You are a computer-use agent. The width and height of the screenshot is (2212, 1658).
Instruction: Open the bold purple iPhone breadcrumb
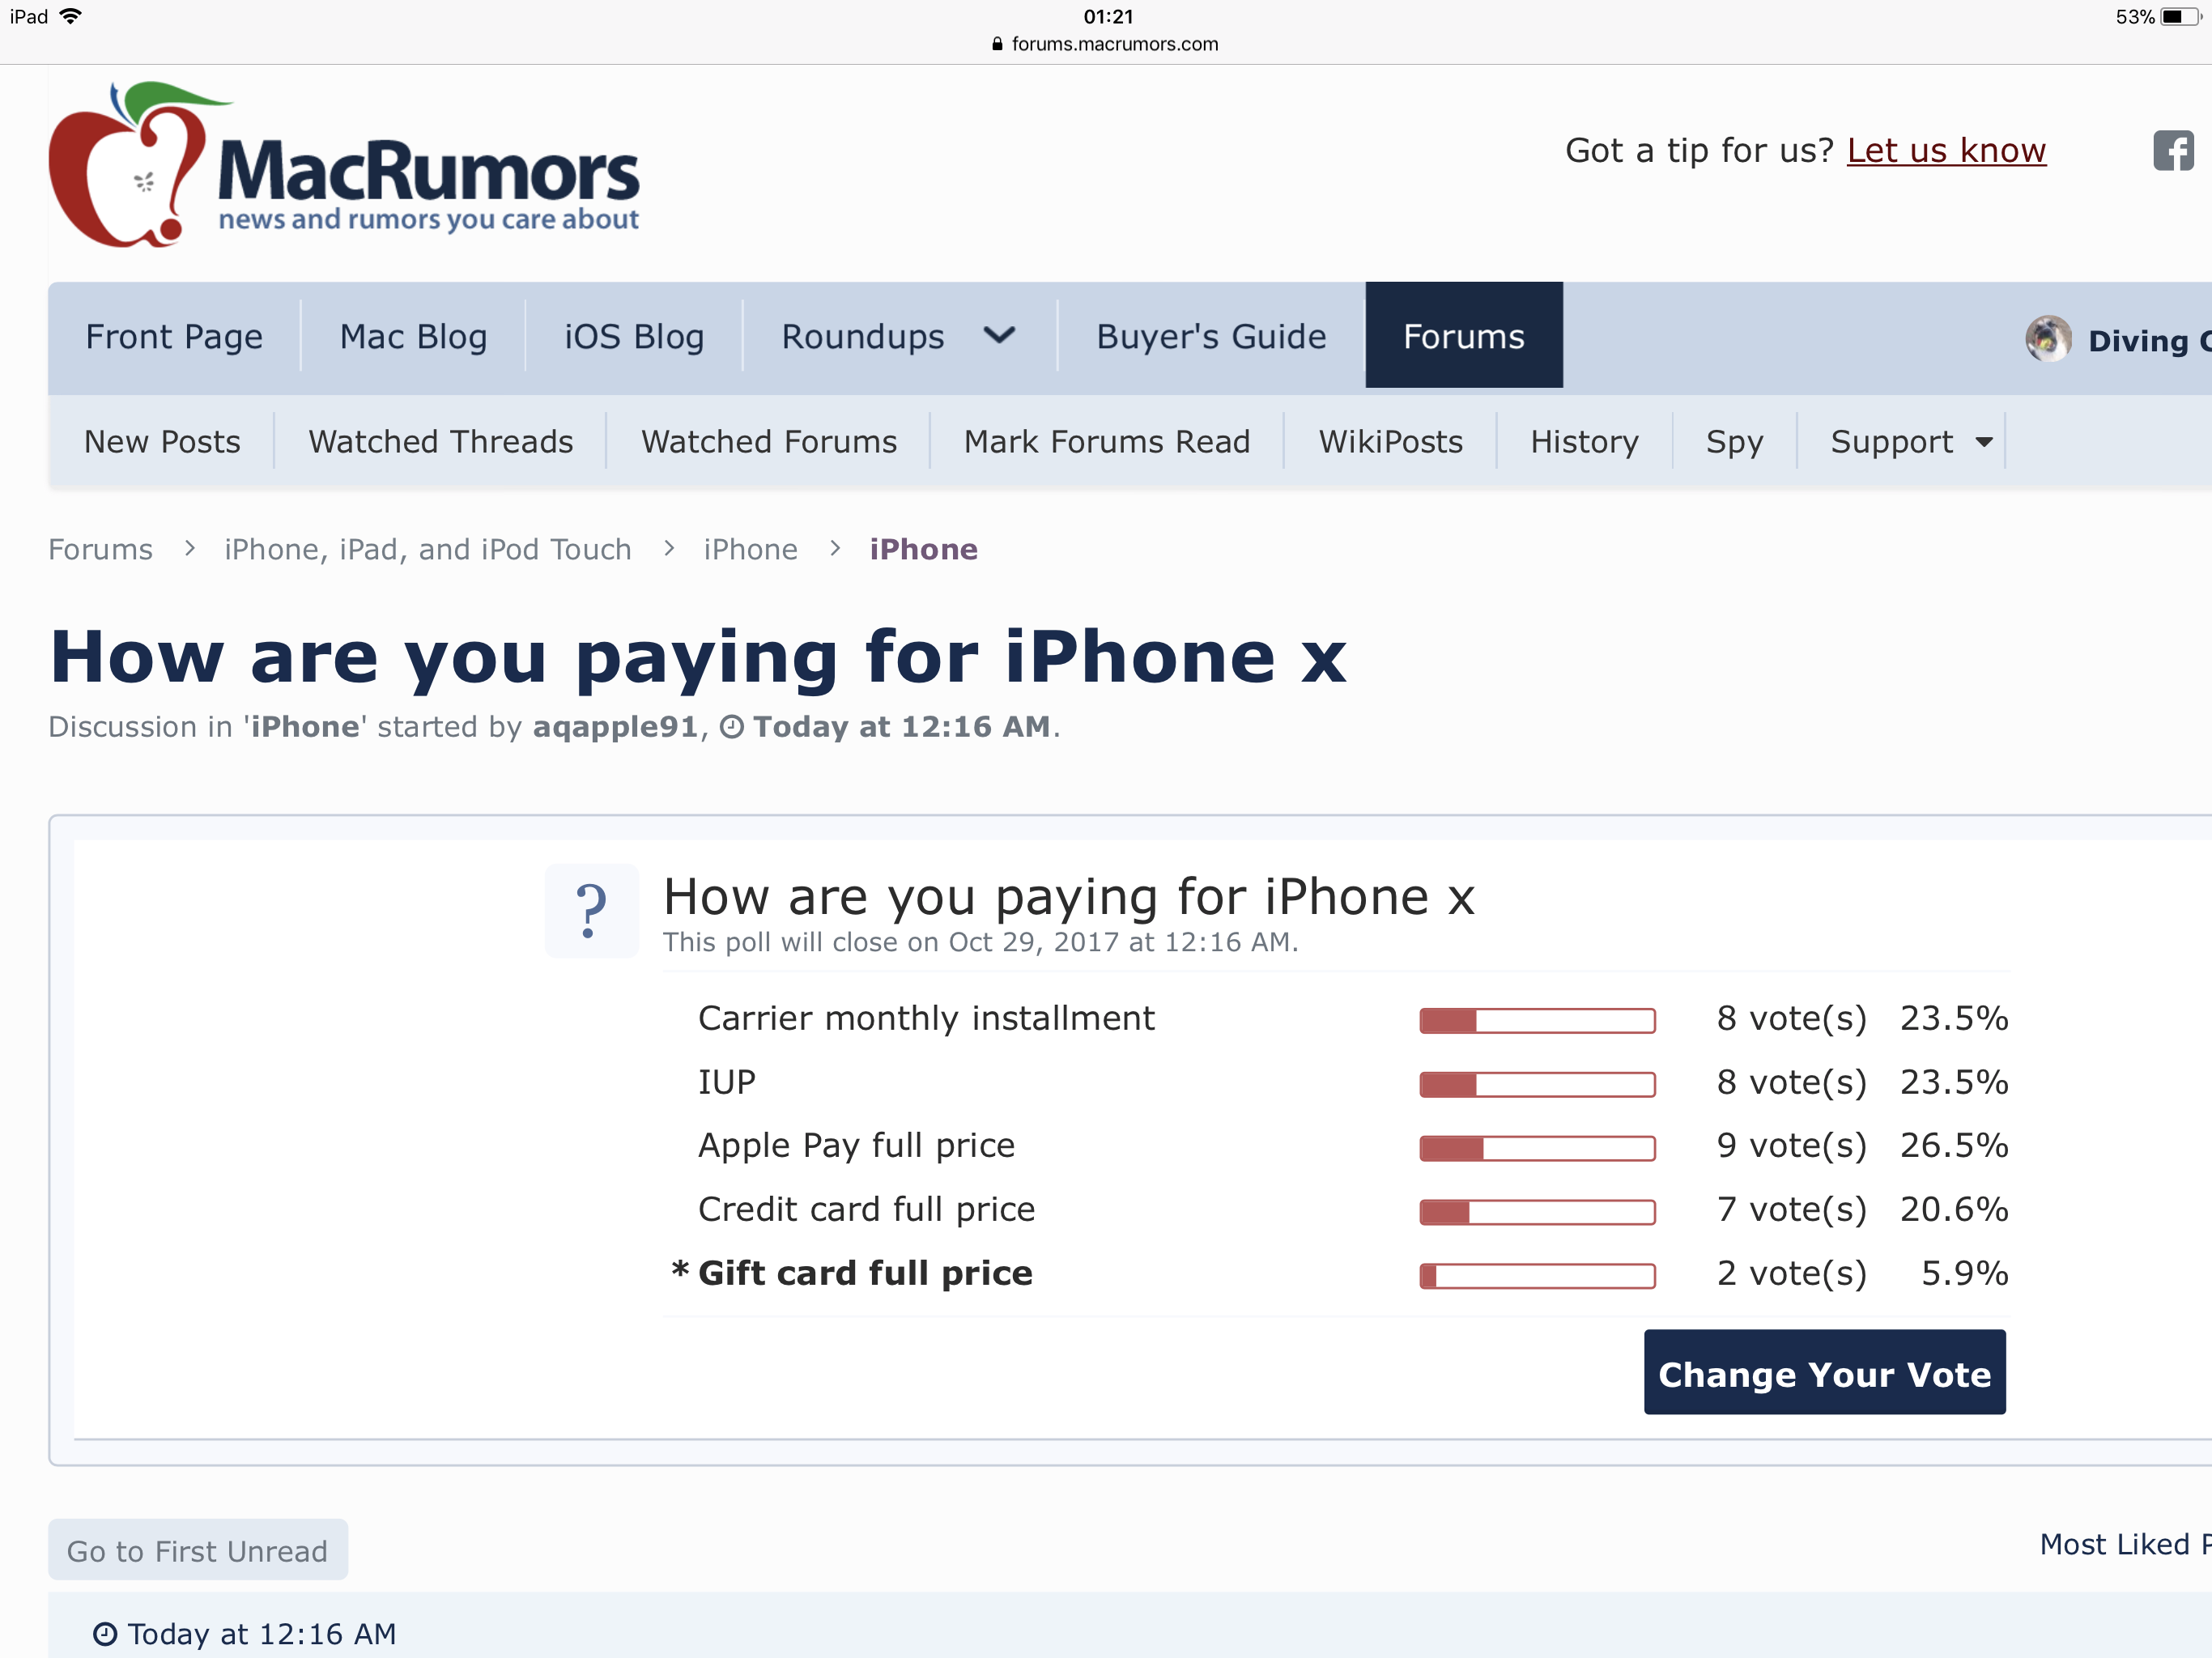tap(923, 549)
